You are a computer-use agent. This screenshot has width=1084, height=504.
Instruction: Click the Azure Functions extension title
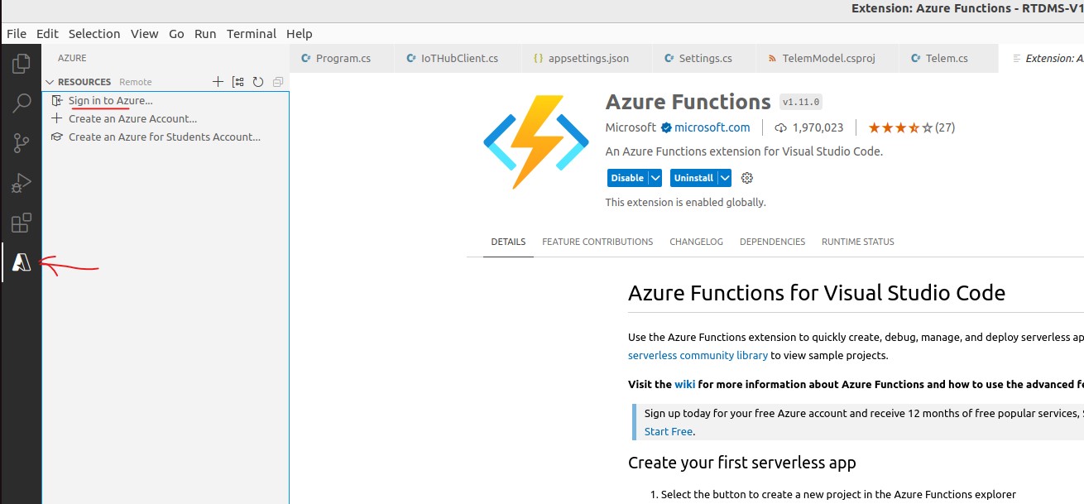coord(688,102)
